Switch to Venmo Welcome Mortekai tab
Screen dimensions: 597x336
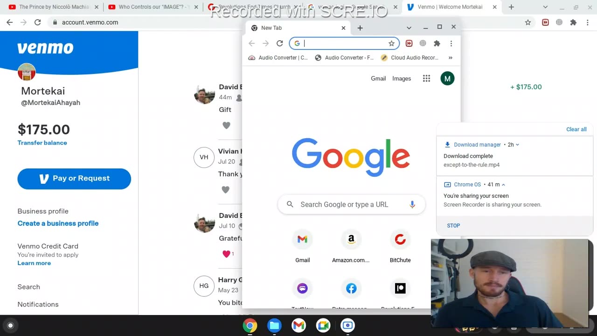451,7
